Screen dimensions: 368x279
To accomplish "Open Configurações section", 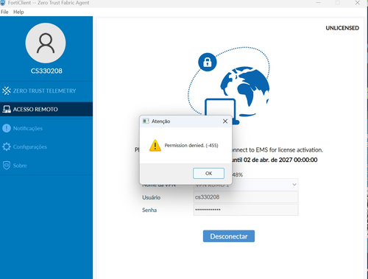I will pos(46,146).
